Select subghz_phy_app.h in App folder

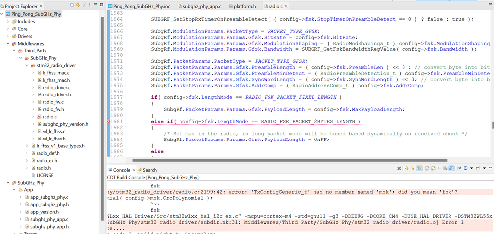49,227
